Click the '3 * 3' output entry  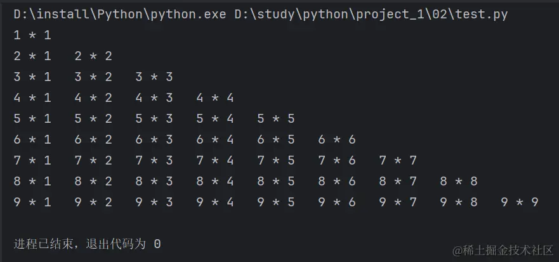pyautogui.click(x=154, y=77)
